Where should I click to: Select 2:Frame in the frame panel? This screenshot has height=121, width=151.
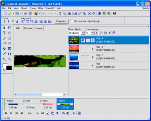[31, 104]
